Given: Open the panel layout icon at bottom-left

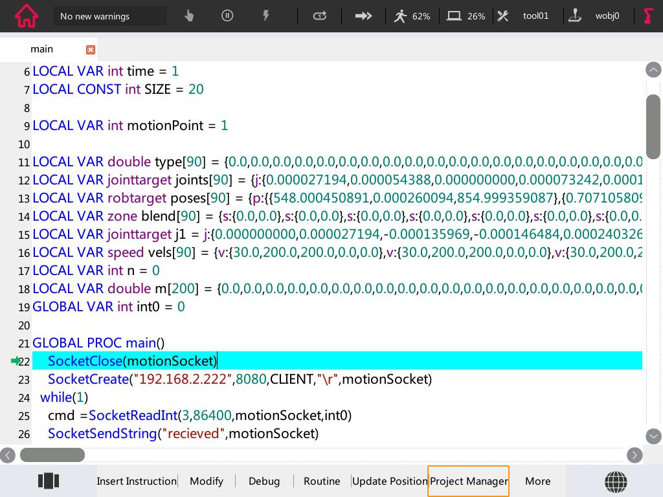Looking at the screenshot, I should pyautogui.click(x=49, y=481).
